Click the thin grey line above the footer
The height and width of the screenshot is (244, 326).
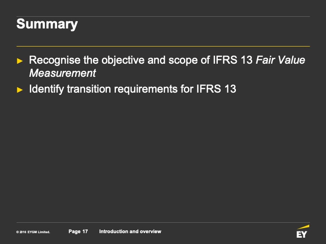point(163,222)
